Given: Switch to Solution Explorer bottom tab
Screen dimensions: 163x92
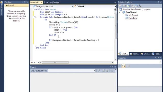Looking at the screenshot, I should click(x=123, y=54).
